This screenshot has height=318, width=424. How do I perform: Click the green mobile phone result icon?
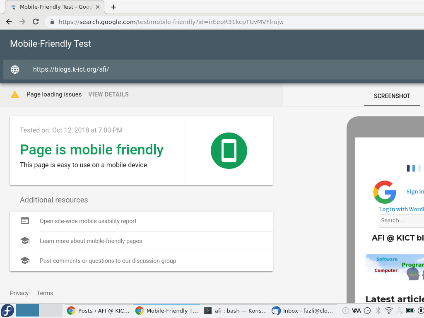coord(229,151)
